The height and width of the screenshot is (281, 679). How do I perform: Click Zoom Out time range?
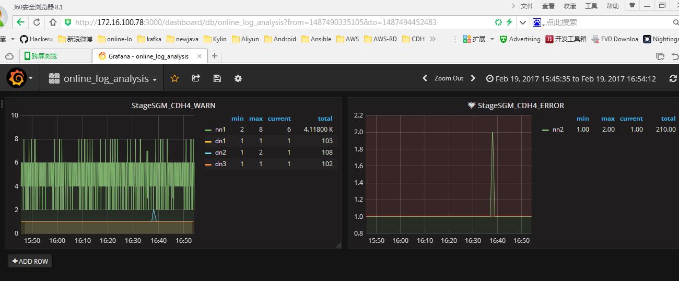click(449, 78)
